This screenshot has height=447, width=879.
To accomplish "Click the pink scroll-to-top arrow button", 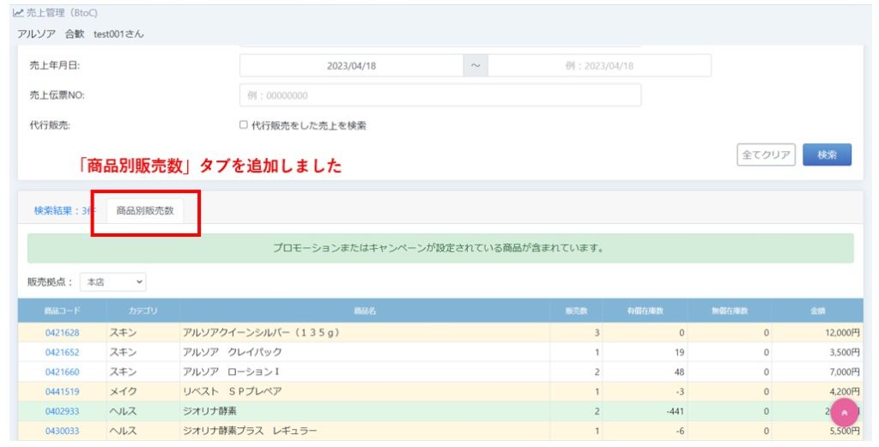I will click(x=844, y=413).
